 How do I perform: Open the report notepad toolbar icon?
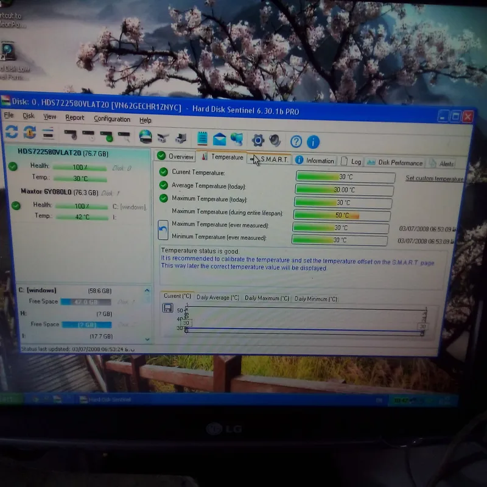(202, 138)
